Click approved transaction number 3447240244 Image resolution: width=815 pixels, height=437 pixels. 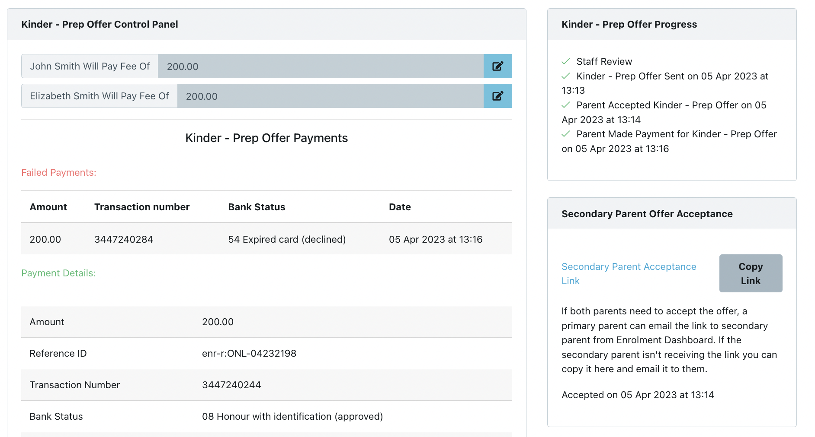click(231, 385)
